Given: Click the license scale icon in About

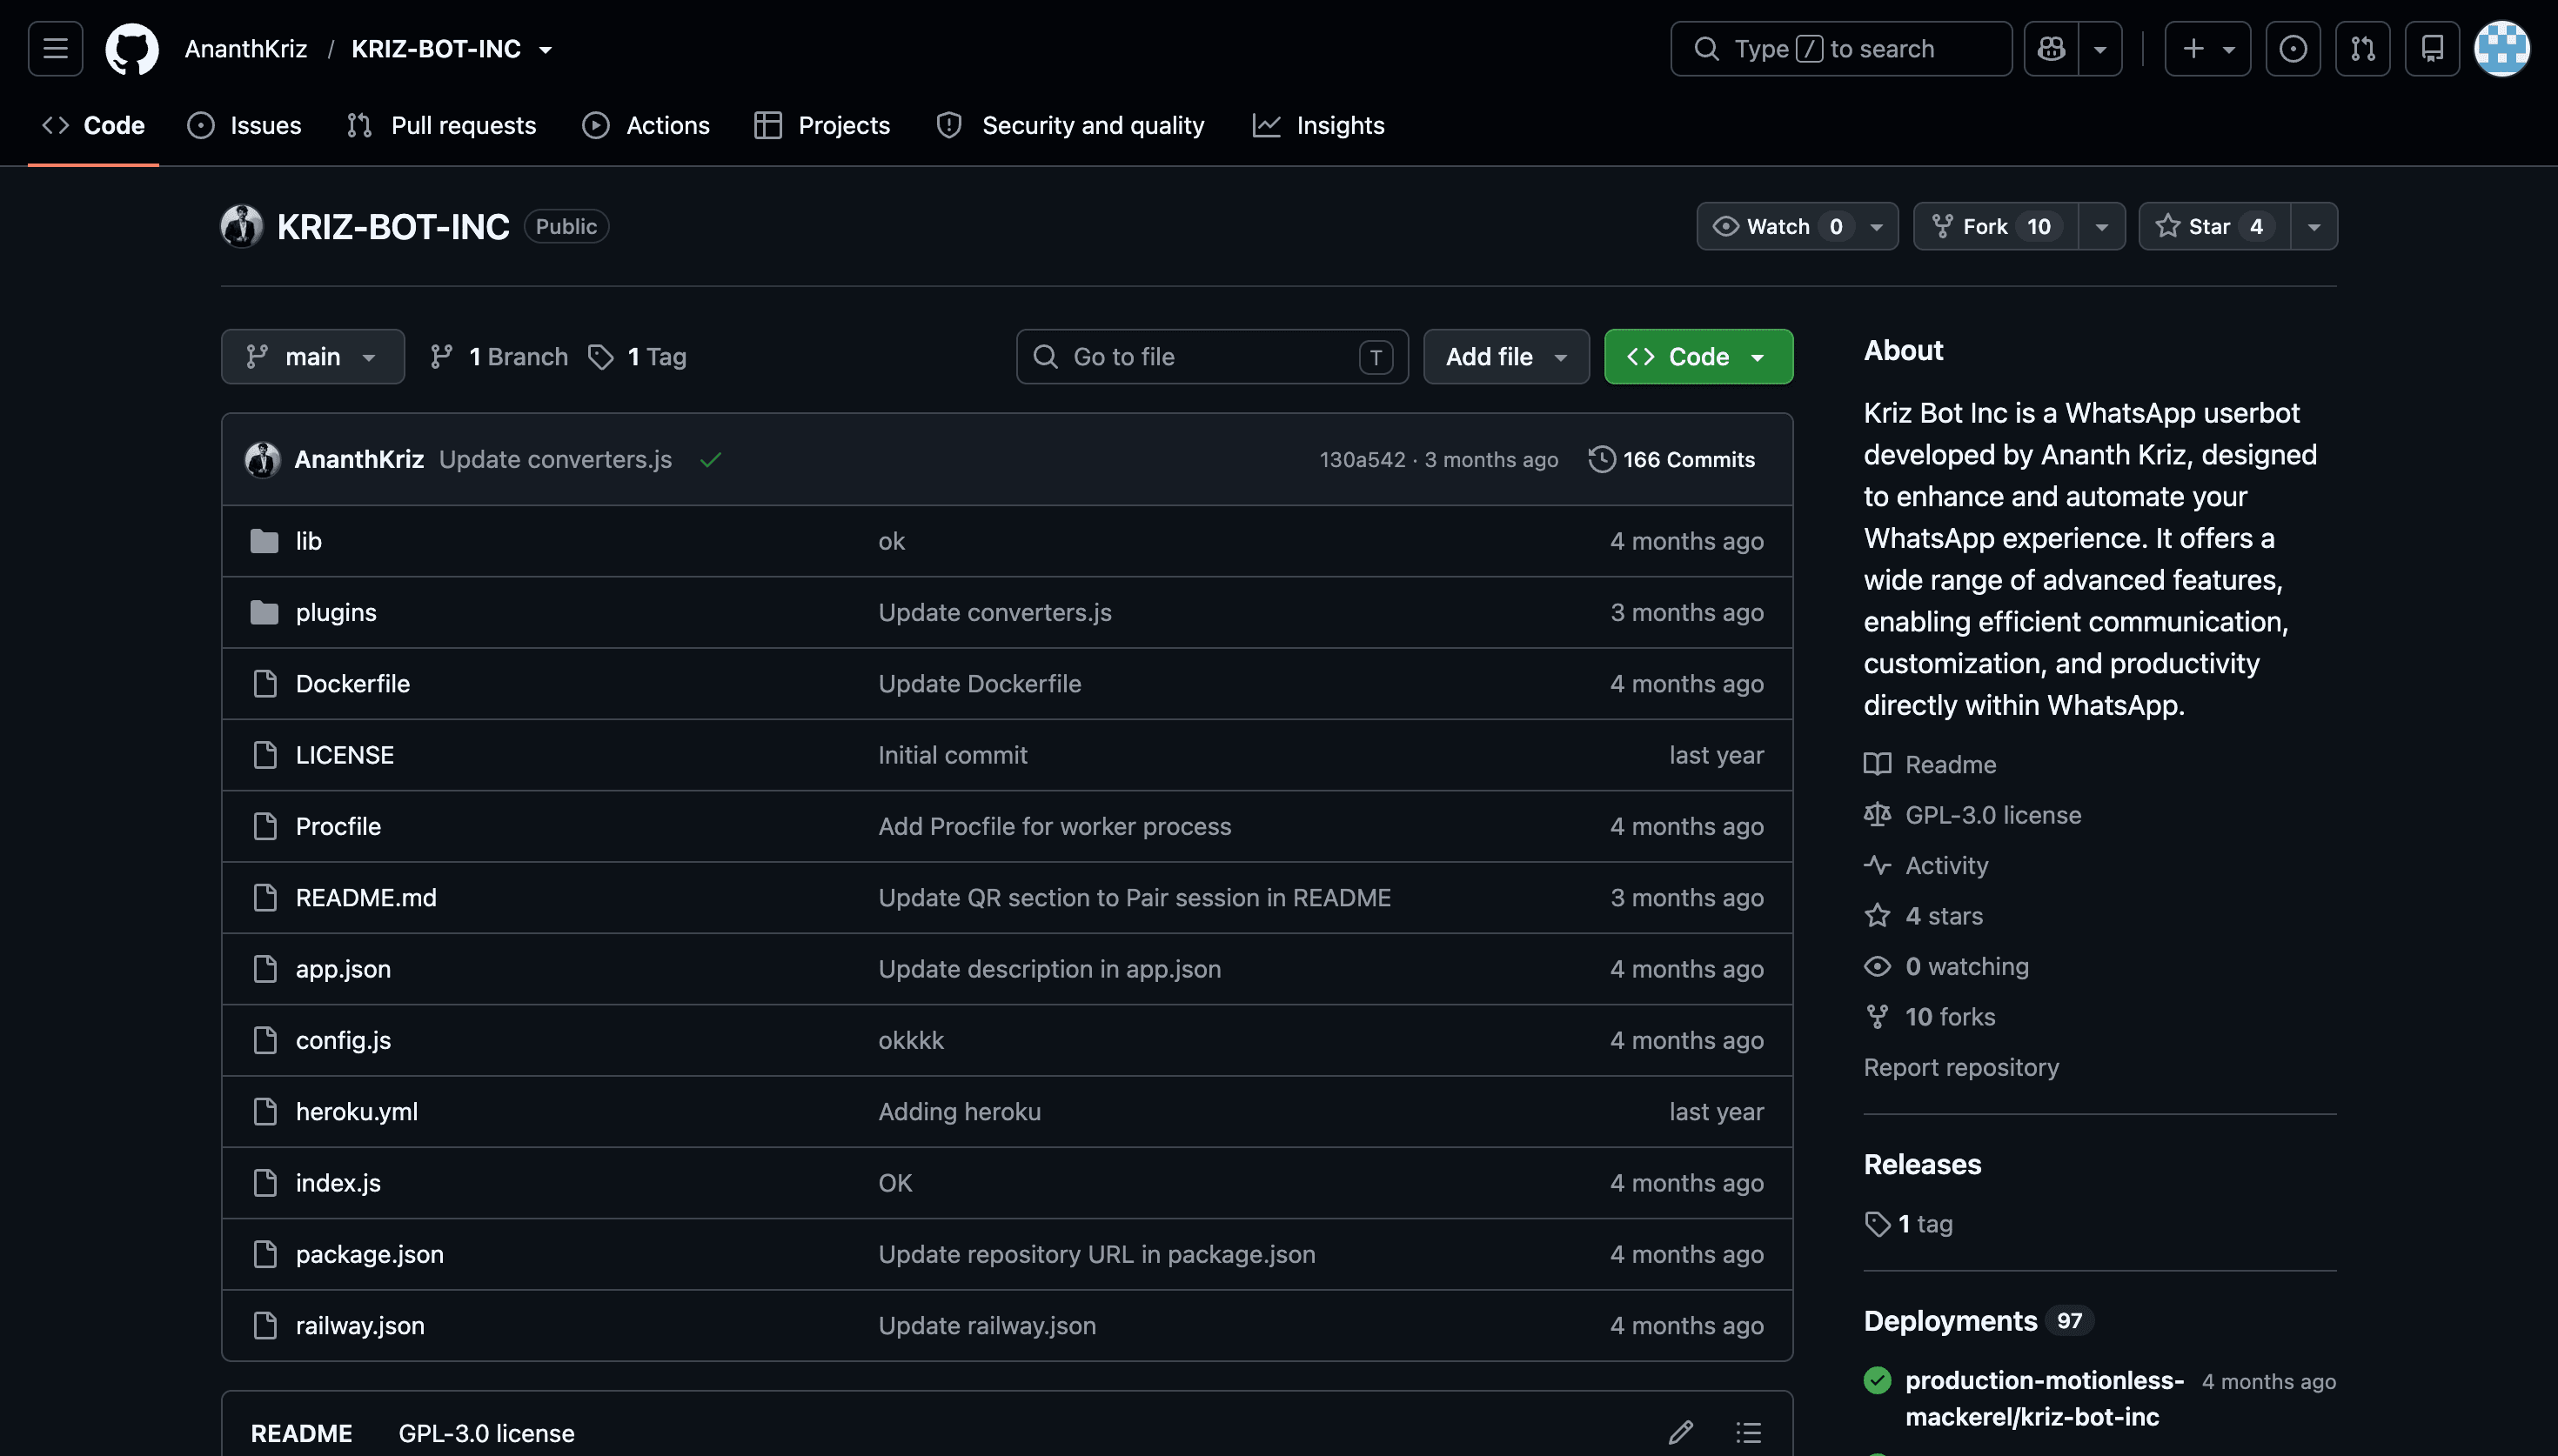Looking at the screenshot, I should click(x=1877, y=815).
